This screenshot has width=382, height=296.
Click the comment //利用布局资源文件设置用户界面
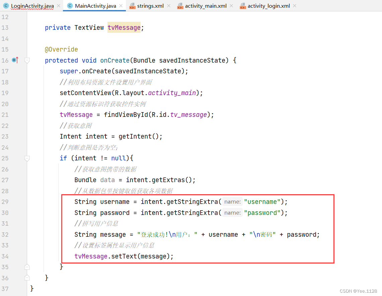click(x=106, y=82)
